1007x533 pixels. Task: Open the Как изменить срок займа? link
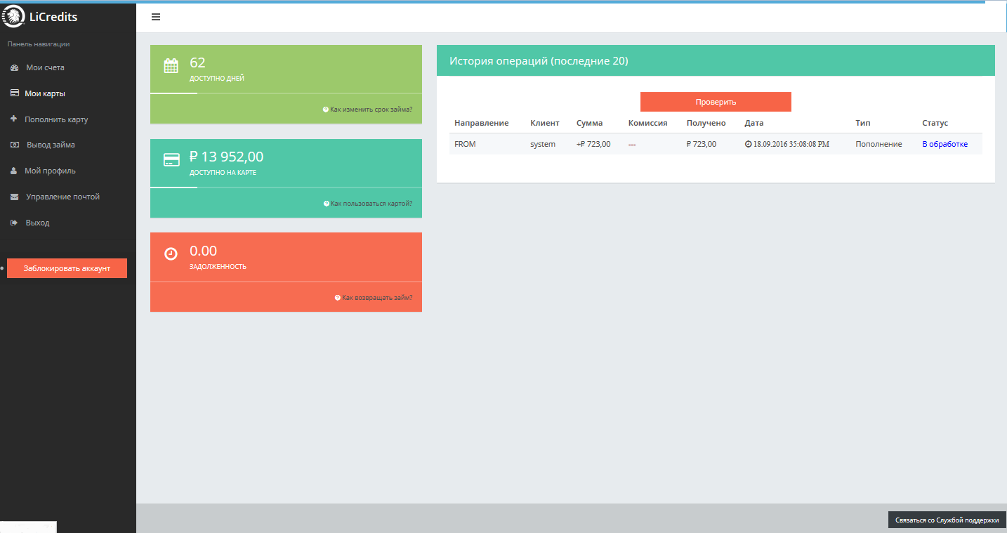tap(371, 110)
